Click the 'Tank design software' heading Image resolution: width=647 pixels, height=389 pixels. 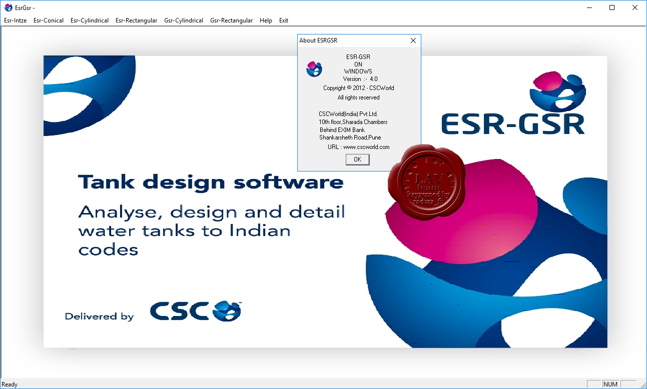(x=211, y=182)
